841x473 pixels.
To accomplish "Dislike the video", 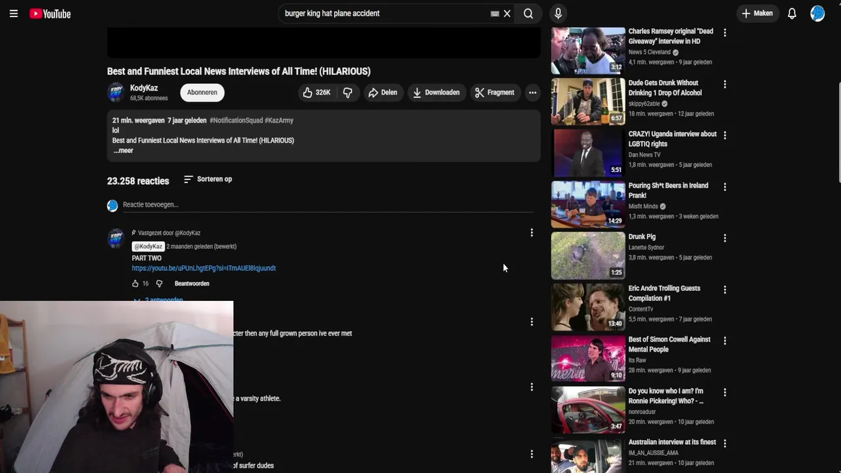I will click(348, 93).
